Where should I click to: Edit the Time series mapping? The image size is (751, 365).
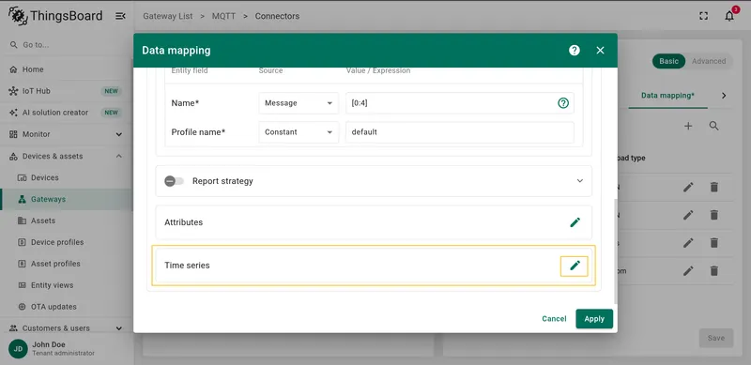pos(575,266)
